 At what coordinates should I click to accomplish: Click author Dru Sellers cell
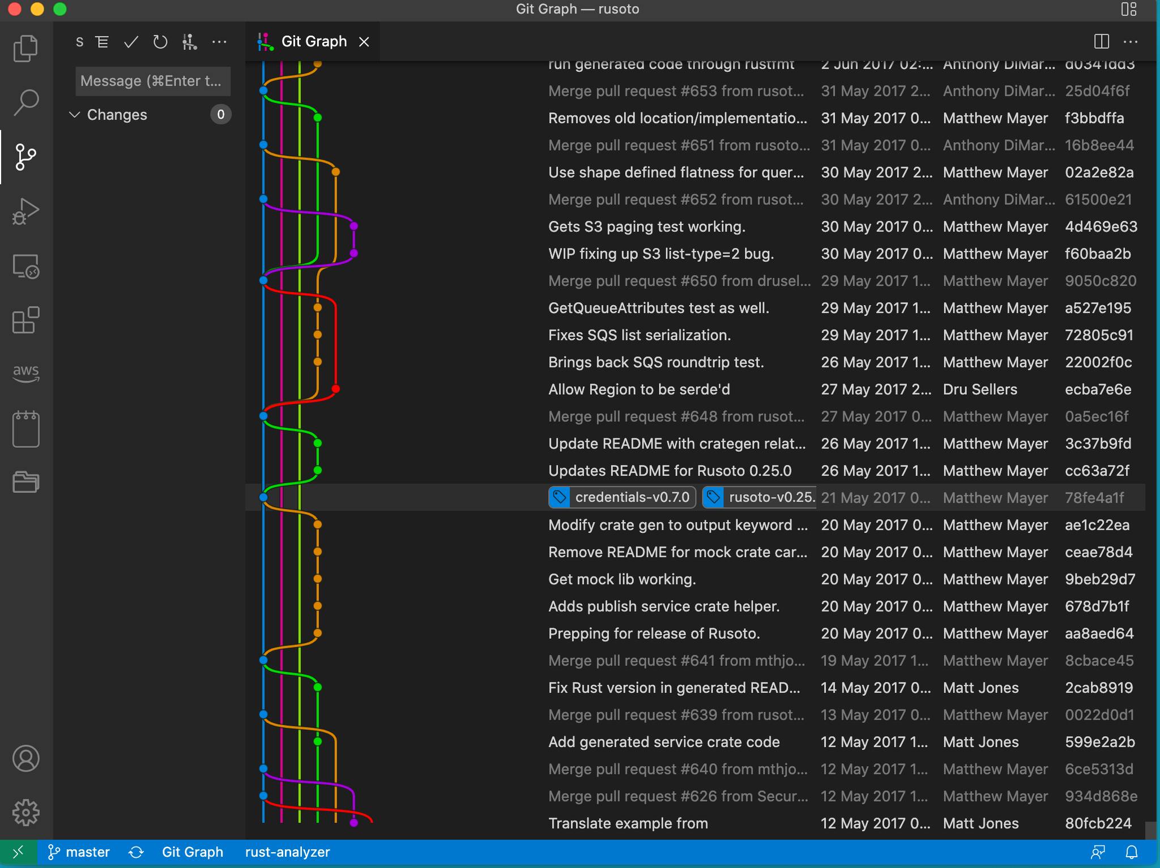pyautogui.click(x=980, y=390)
